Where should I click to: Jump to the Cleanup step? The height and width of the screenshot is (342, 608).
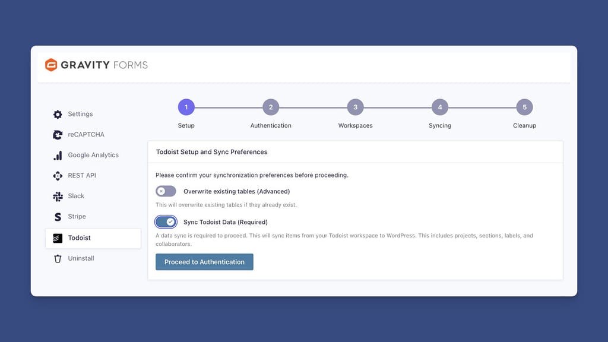pos(524,107)
